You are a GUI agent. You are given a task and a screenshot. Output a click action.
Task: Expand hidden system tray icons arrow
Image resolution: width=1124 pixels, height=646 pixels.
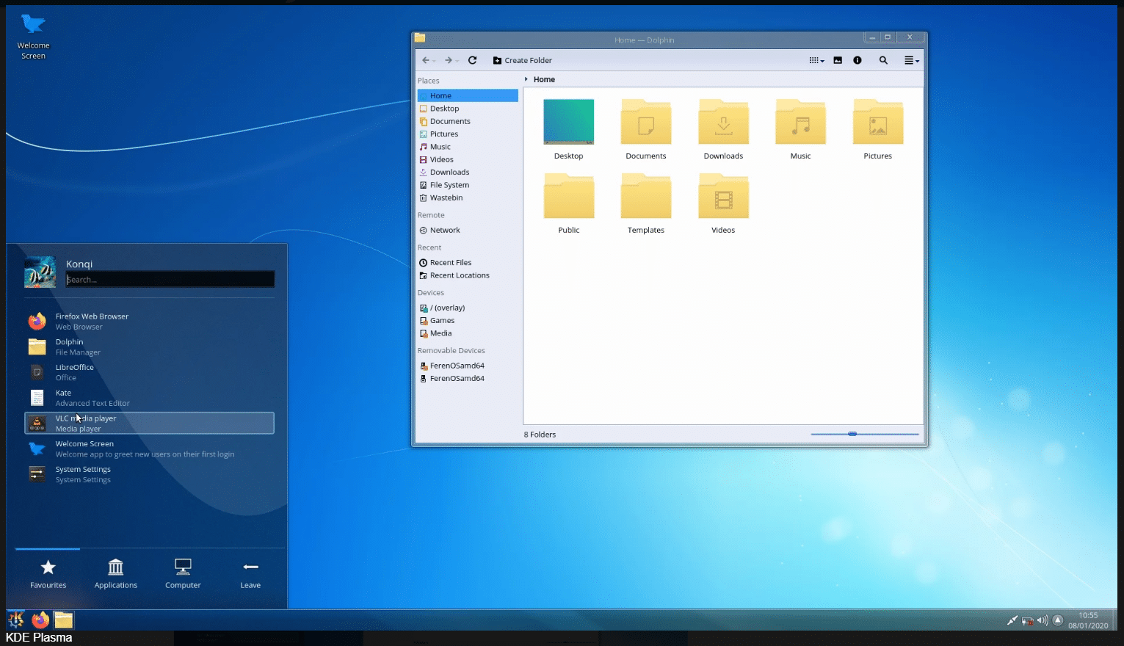pyautogui.click(x=1058, y=620)
